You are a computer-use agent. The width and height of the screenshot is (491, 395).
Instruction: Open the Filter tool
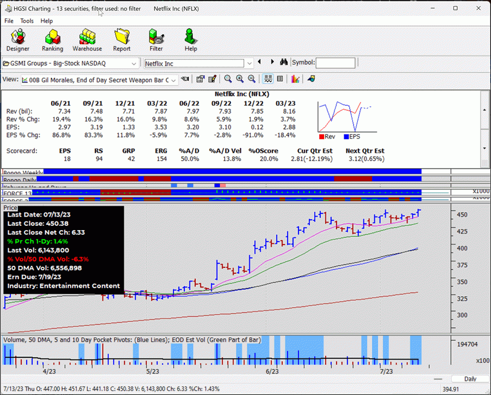click(x=156, y=40)
